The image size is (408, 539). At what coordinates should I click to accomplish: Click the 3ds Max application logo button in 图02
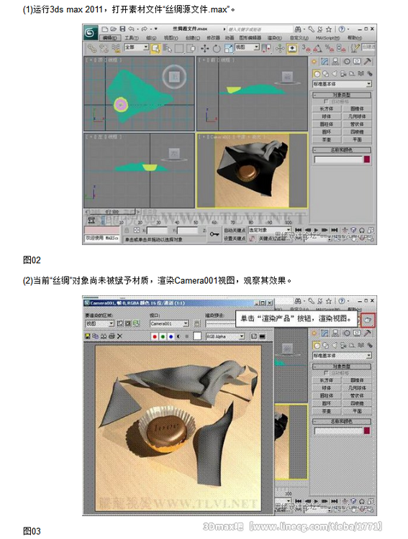point(90,32)
